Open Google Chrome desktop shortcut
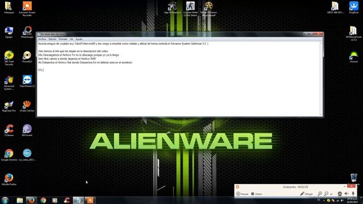 click(x=9, y=155)
